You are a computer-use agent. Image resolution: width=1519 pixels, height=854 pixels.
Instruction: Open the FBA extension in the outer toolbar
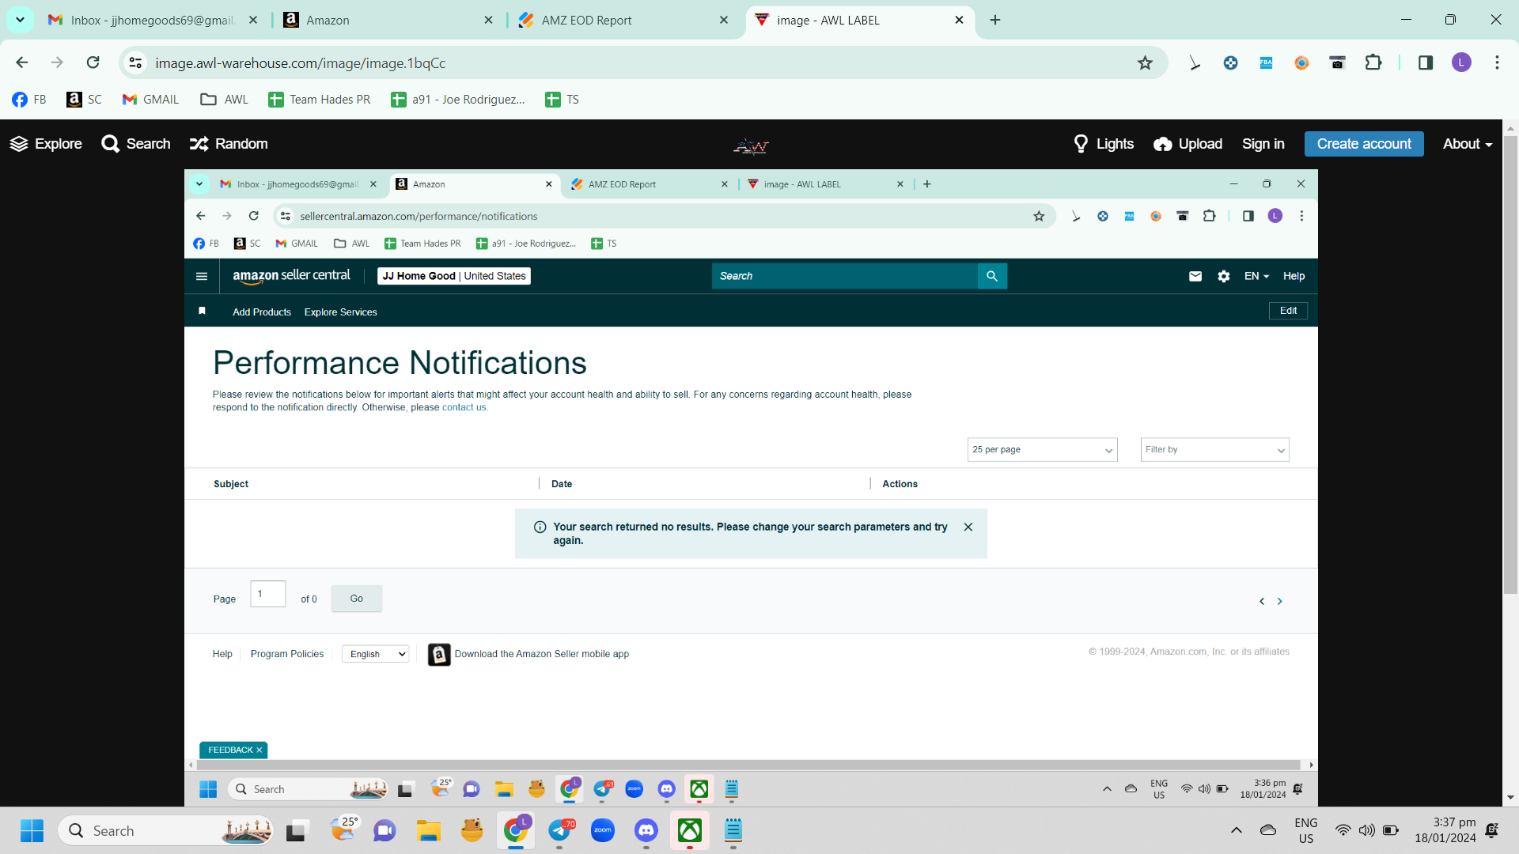tap(1266, 62)
